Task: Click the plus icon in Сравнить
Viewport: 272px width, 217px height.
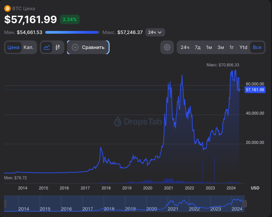Action: click(75, 47)
